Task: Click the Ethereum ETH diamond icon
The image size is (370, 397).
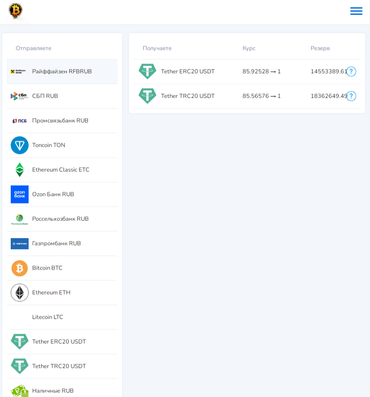Action: click(20, 293)
